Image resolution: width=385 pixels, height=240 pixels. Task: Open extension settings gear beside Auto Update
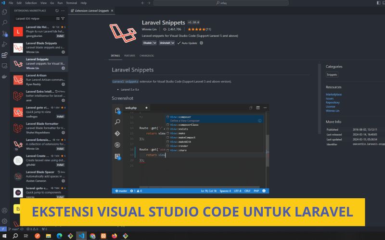tap(201, 43)
